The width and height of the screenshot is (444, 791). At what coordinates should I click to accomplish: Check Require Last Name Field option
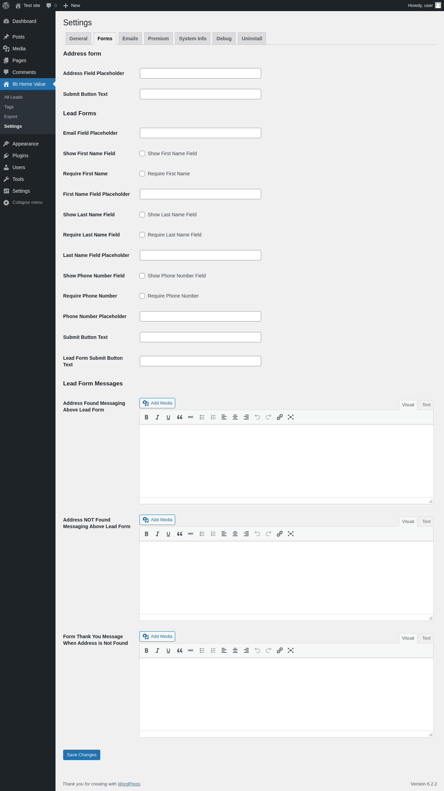142,235
